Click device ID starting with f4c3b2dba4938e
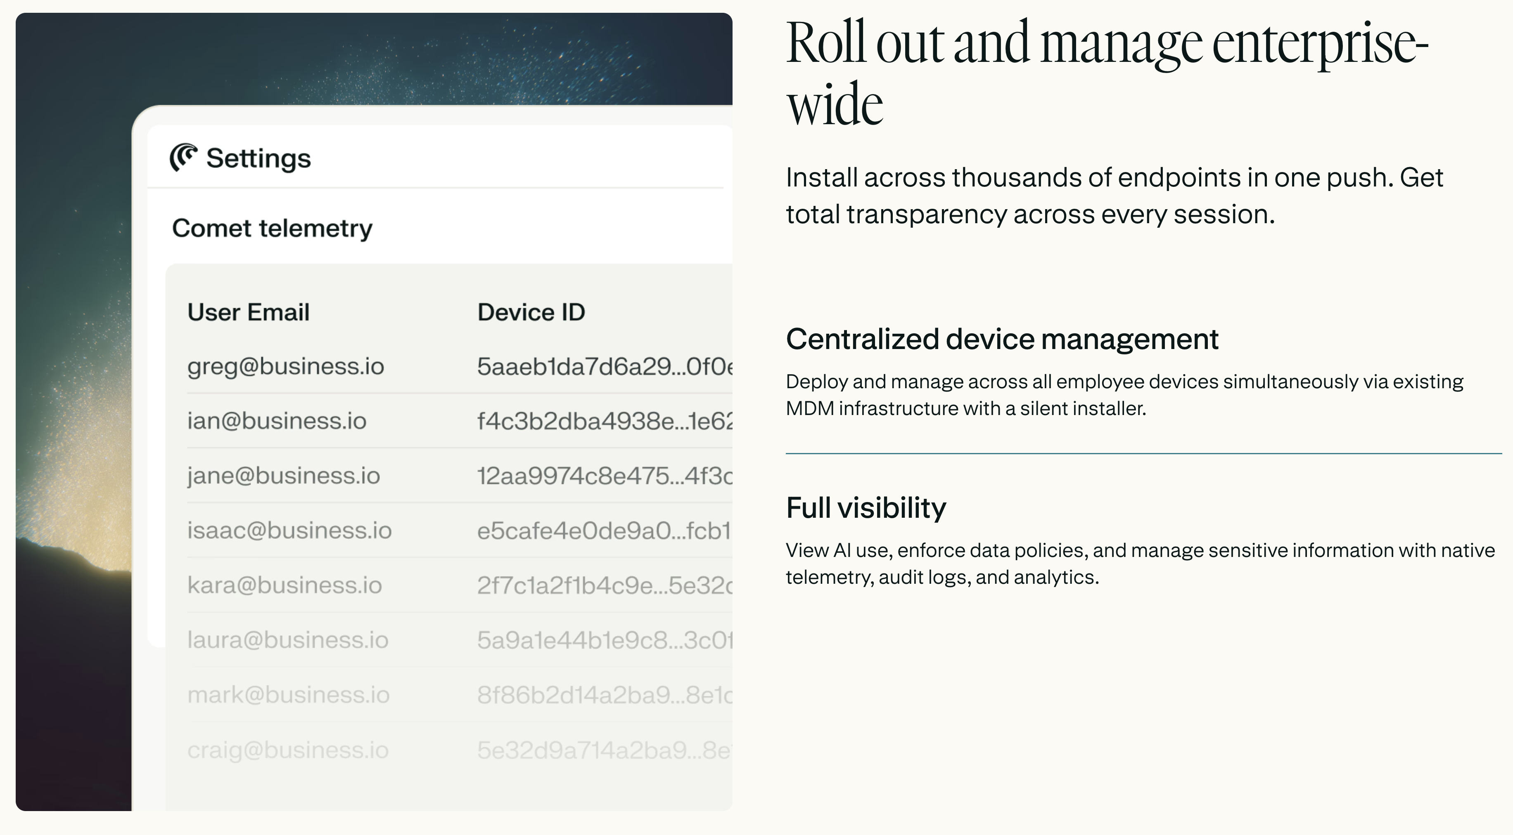The height and width of the screenshot is (835, 1513). pos(604,421)
